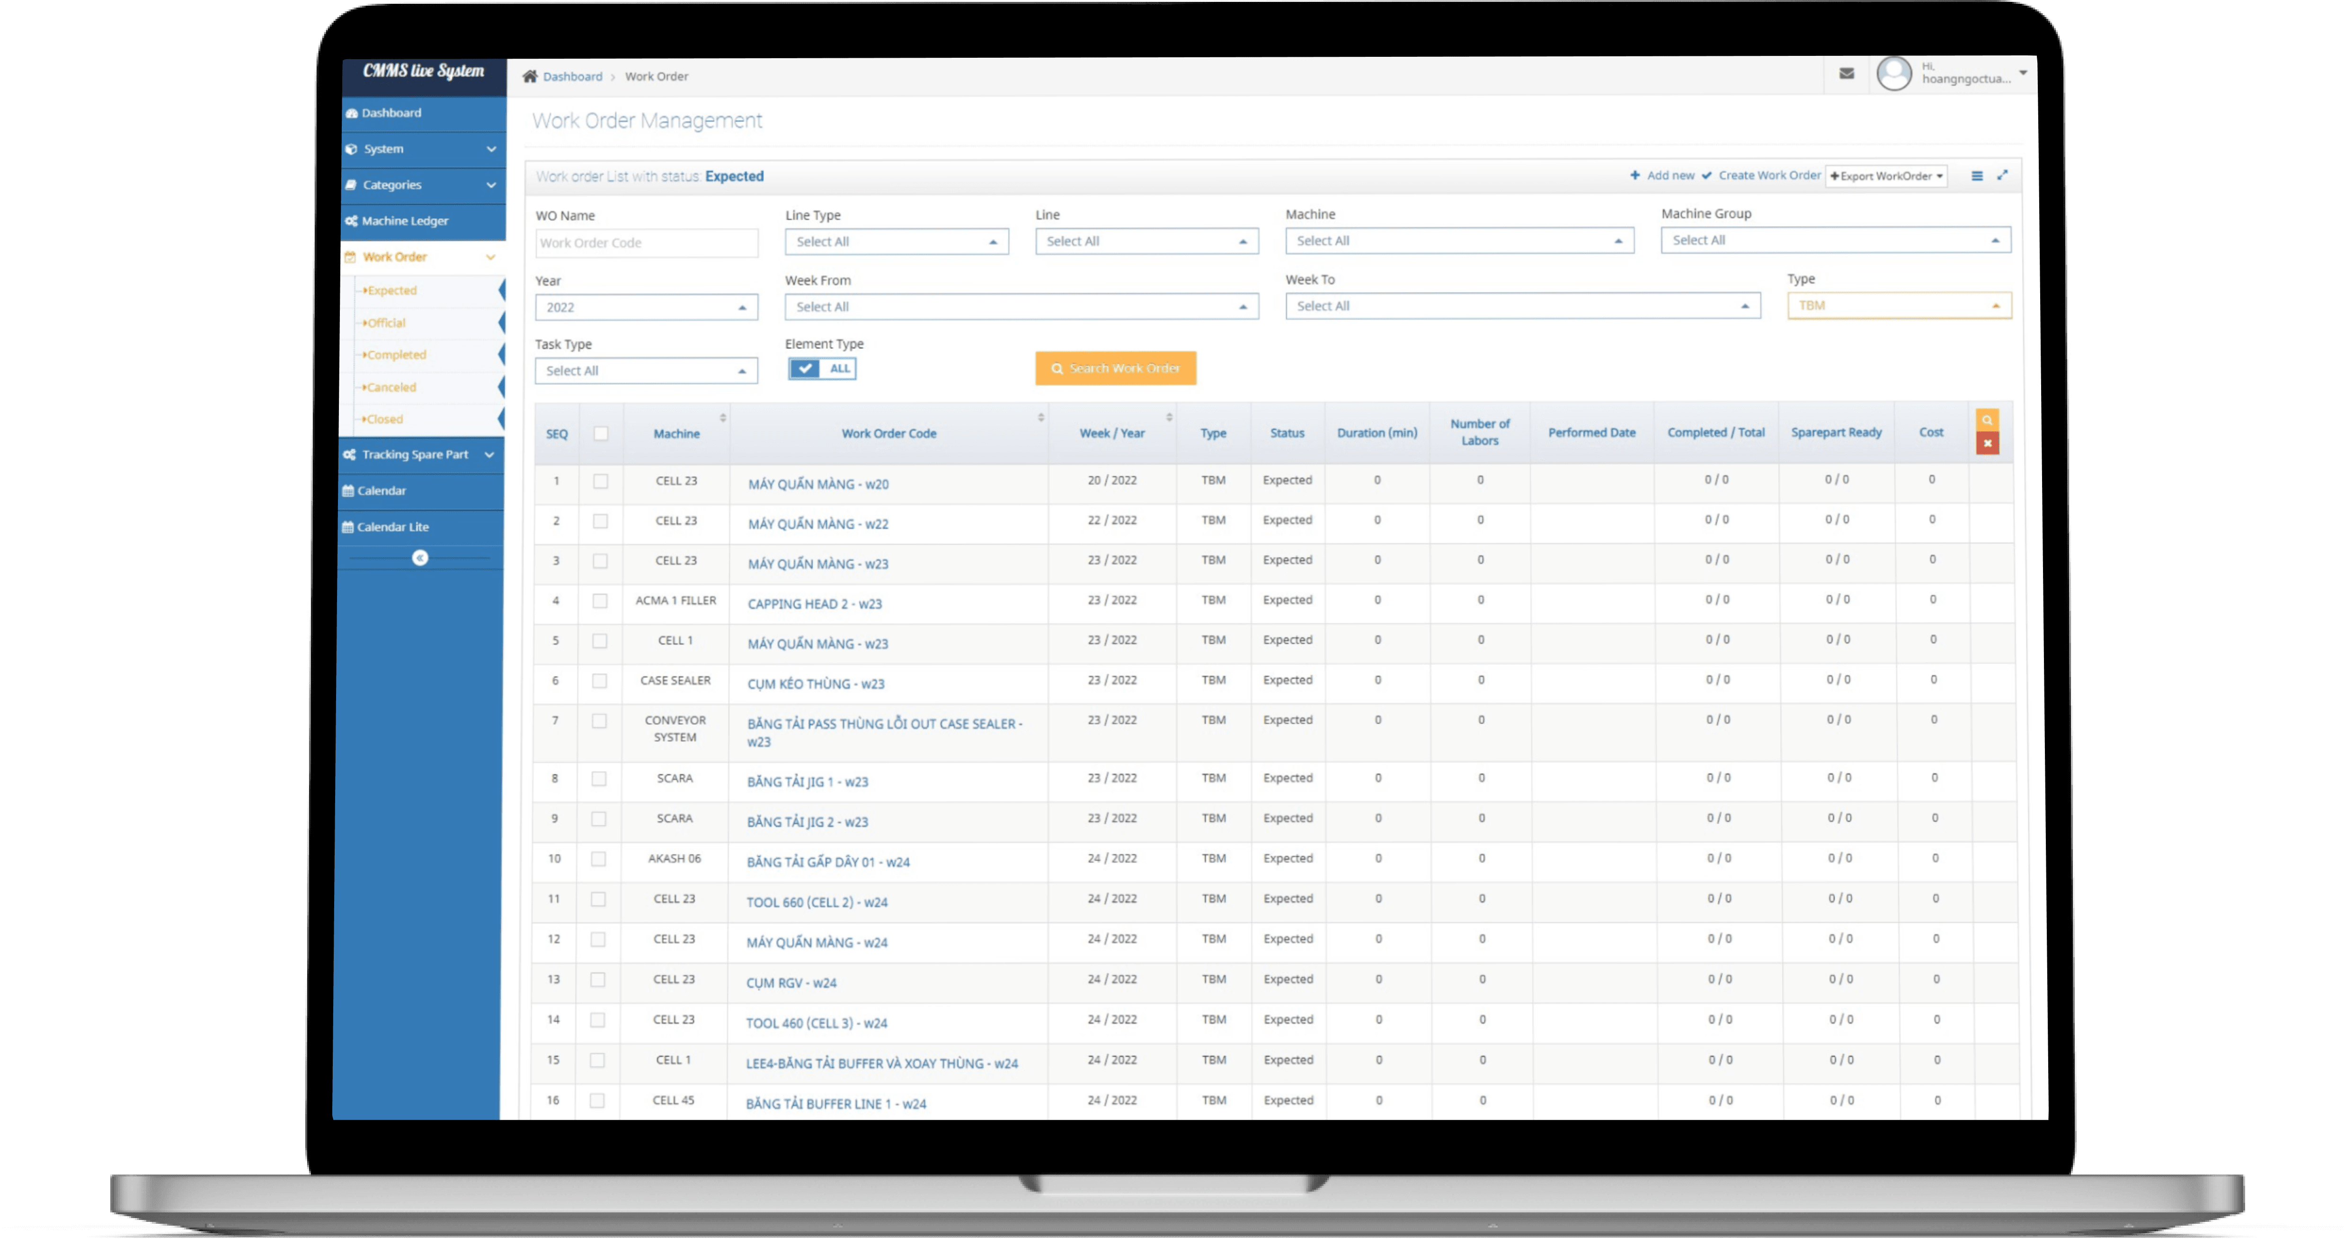Expand the Machine Group Select All dropdown
Viewport: 2345px width, 1255px height.
1835,240
